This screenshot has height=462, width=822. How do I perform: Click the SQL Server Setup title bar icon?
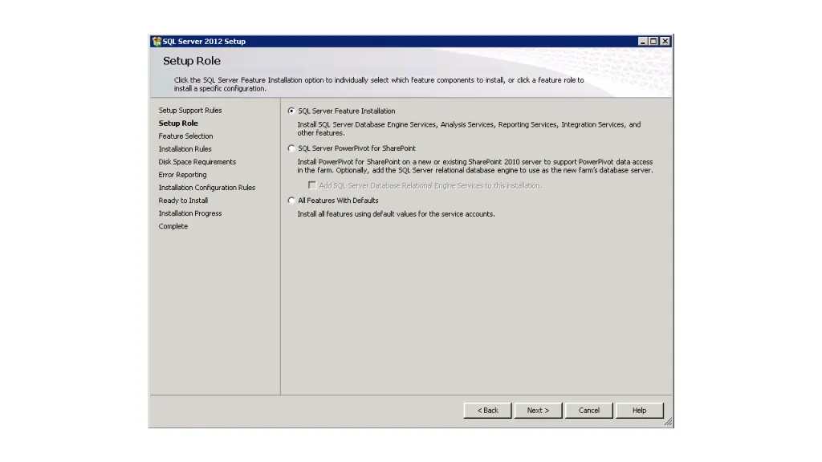tap(157, 42)
